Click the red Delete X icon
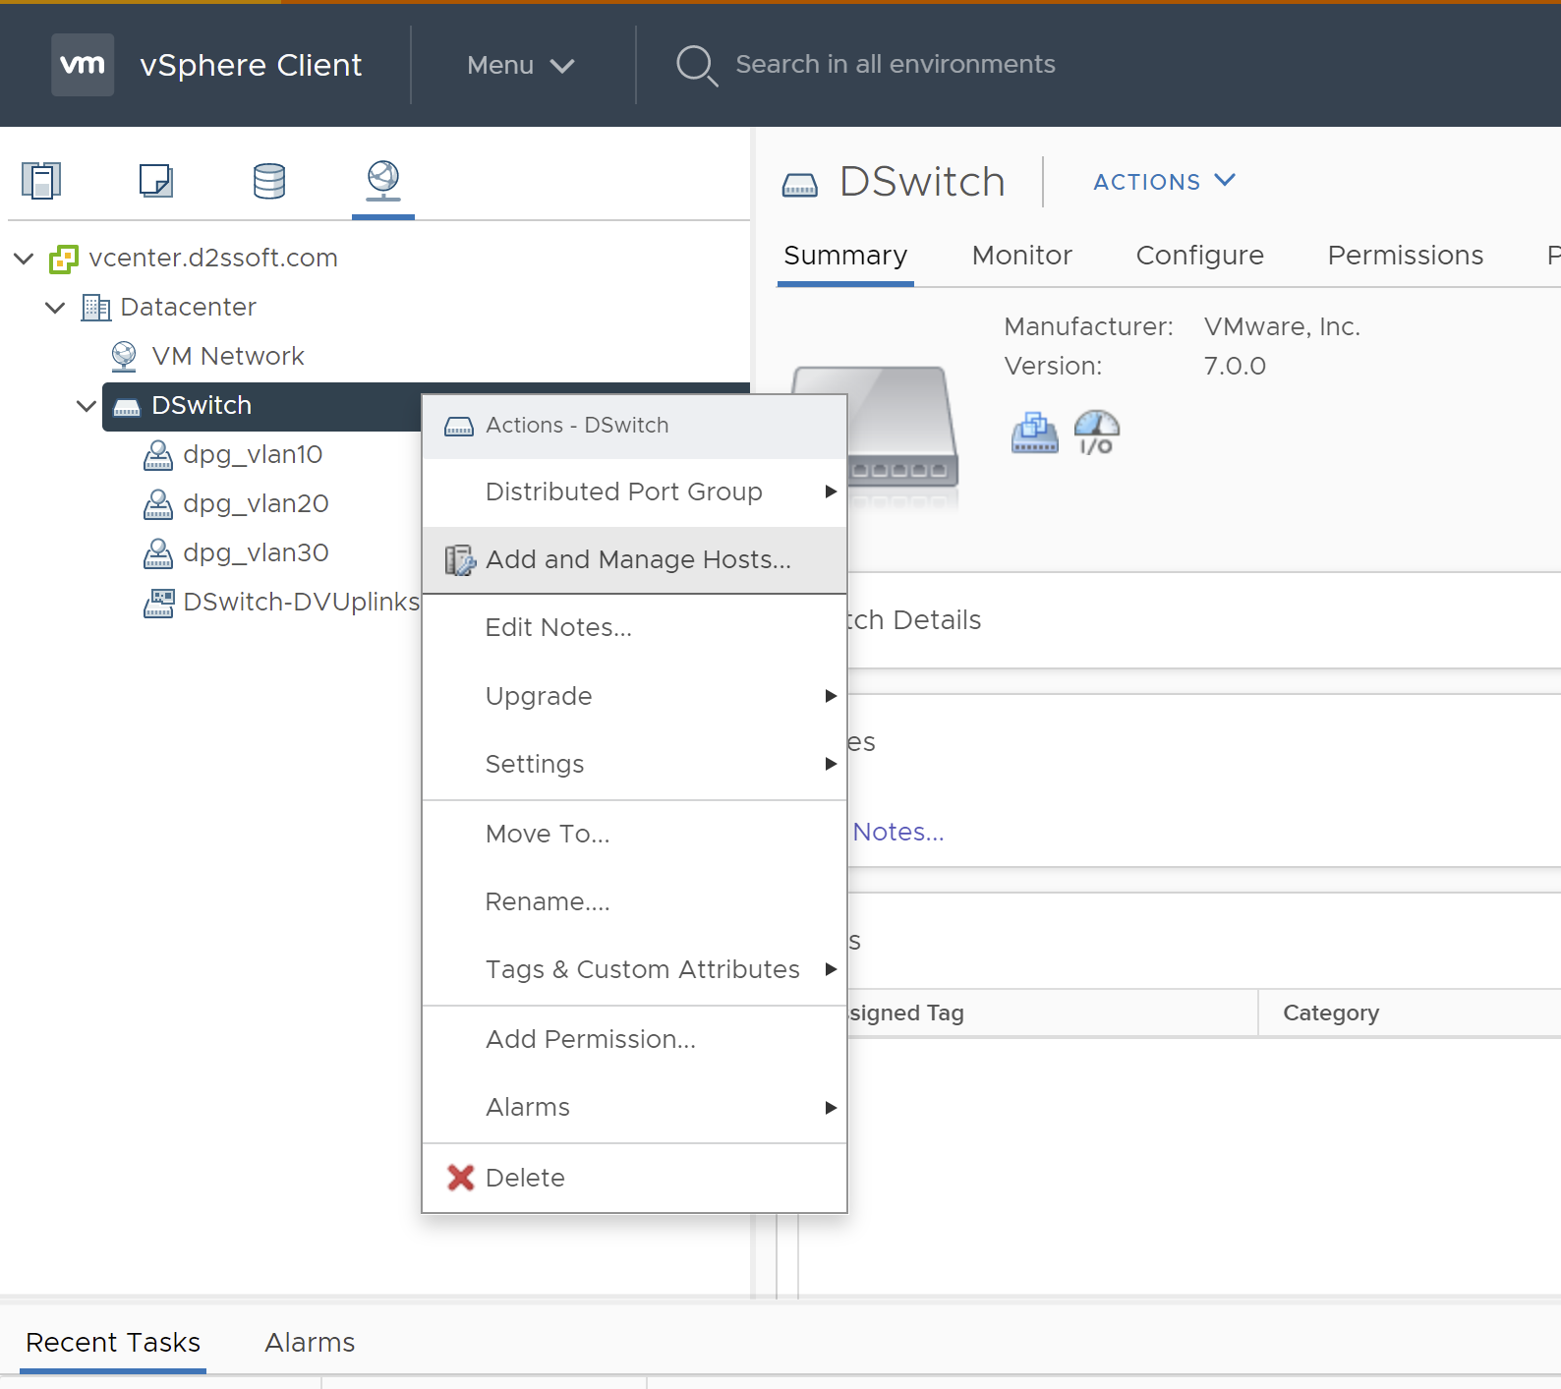This screenshot has height=1389, width=1561. (x=460, y=1178)
